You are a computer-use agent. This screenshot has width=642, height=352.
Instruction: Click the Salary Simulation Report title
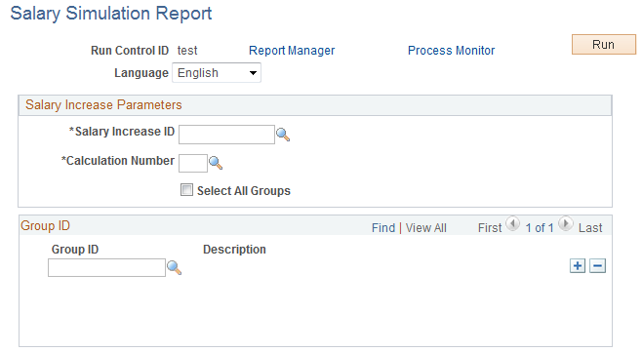pyautogui.click(x=111, y=14)
